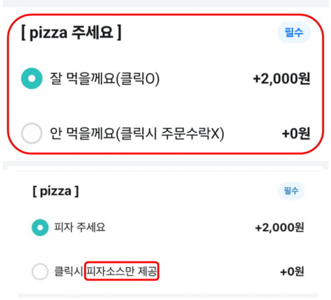Click the gray bar below 피자소스만 제공 row
The image size is (331, 300).
pos(168,296)
